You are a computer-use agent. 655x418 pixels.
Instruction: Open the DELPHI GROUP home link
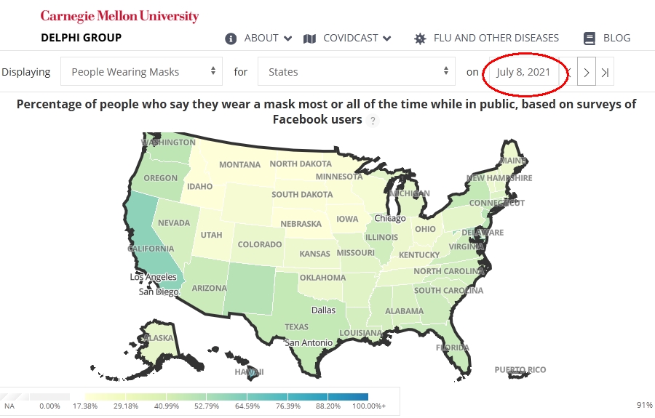point(81,38)
